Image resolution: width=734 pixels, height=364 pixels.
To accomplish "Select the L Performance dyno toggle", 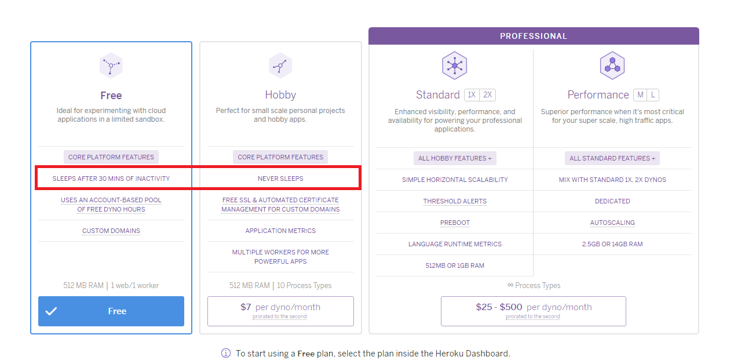I will point(653,95).
